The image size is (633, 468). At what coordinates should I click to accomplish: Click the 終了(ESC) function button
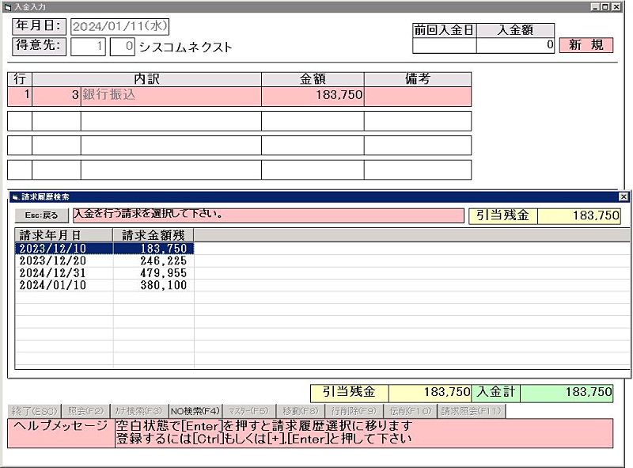click(x=32, y=411)
